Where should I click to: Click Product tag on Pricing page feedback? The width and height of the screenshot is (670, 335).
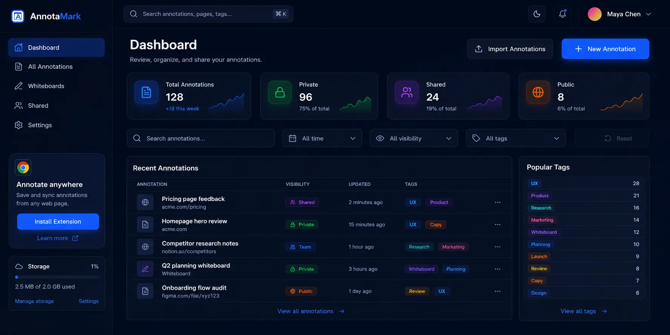(x=439, y=202)
